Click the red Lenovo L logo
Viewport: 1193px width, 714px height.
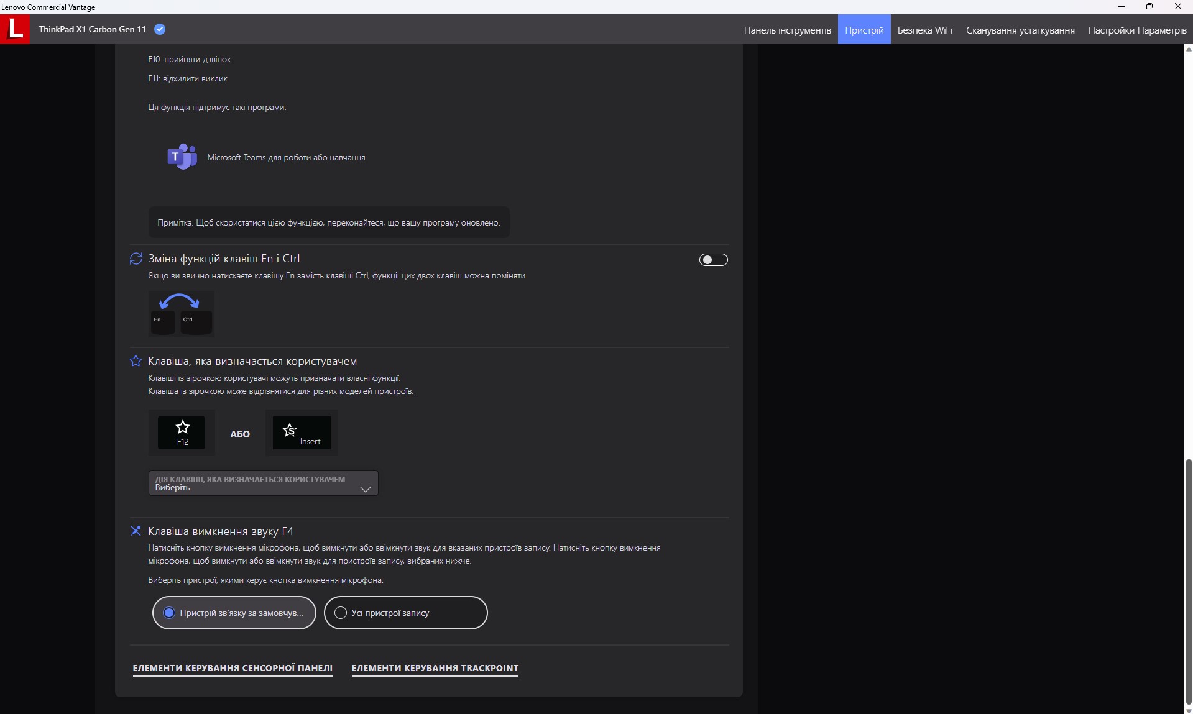point(15,29)
